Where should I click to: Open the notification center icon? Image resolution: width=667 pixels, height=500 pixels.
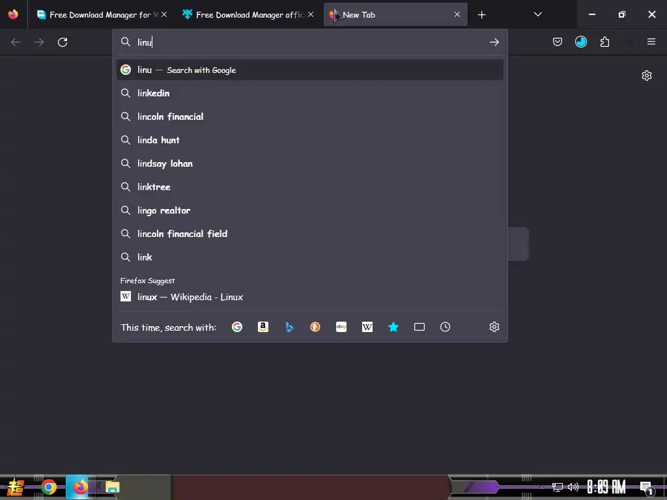pyautogui.click(x=646, y=488)
